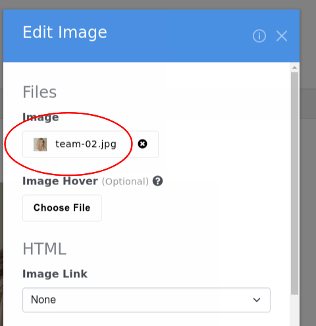The width and height of the screenshot is (316, 326).
Task: Click the Files section heading
Action: 39,92
